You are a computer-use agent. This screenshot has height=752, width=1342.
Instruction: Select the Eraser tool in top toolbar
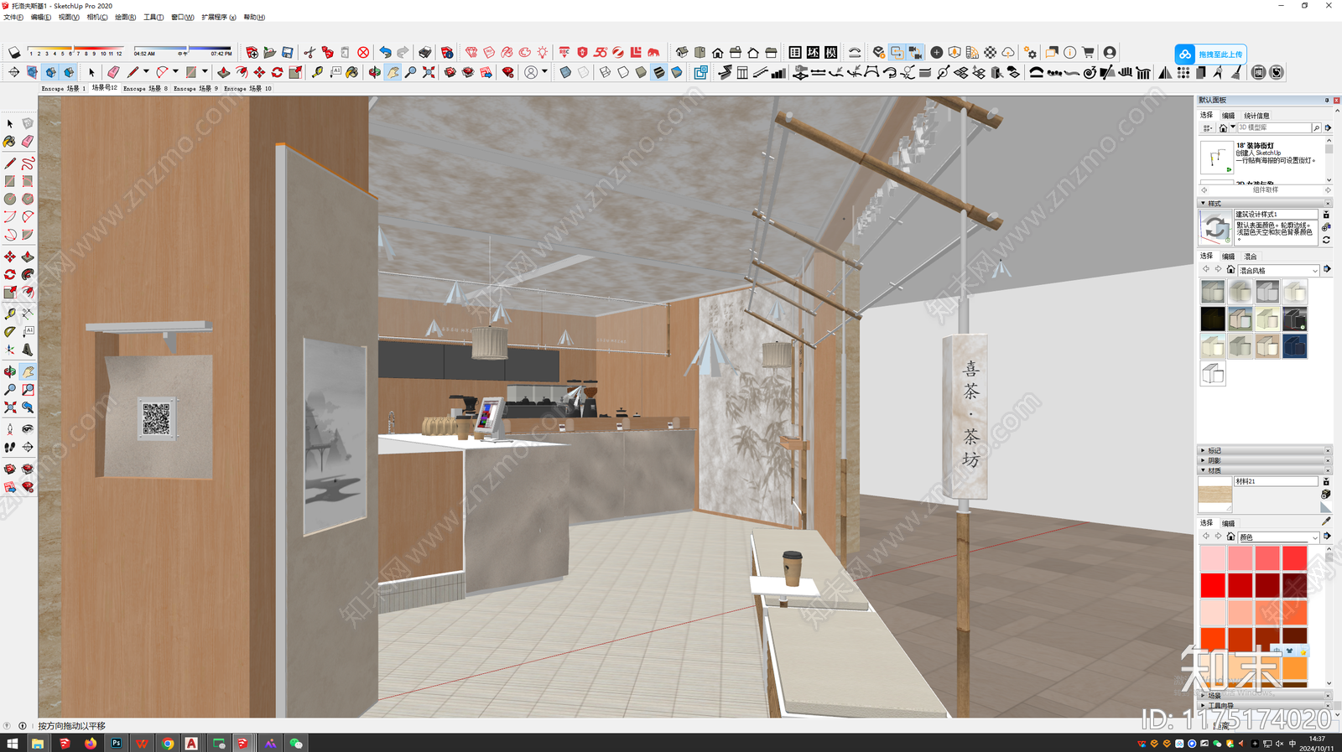click(113, 72)
